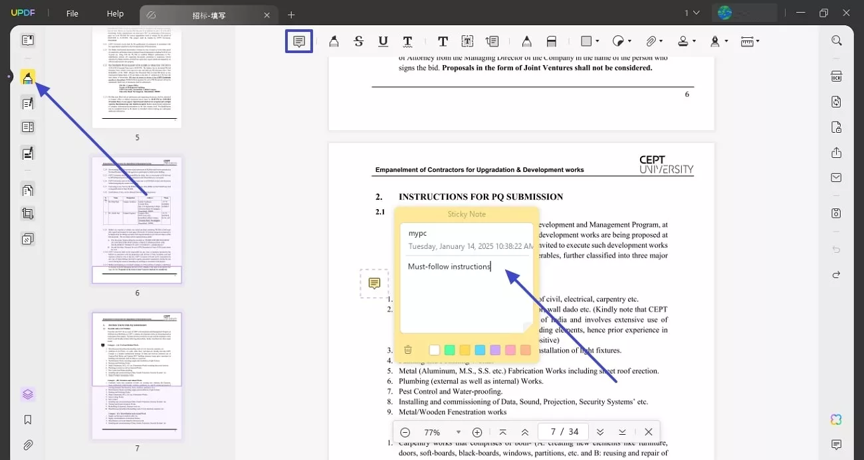Open Fill and Sign mode in sidebar
This screenshot has height=460, width=864.
point(27,153)
